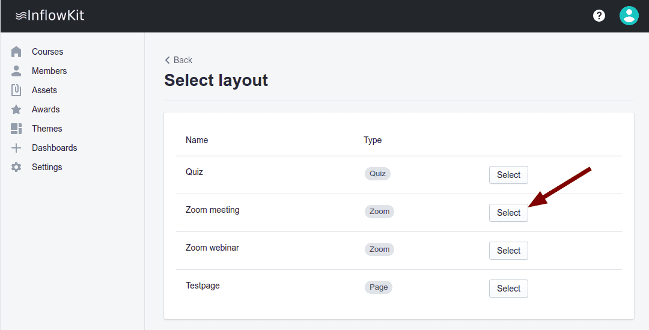The width and height of the screenshot is (649, 330).
Task: Click the Quiz type badge
Action: tap(377, 174)
